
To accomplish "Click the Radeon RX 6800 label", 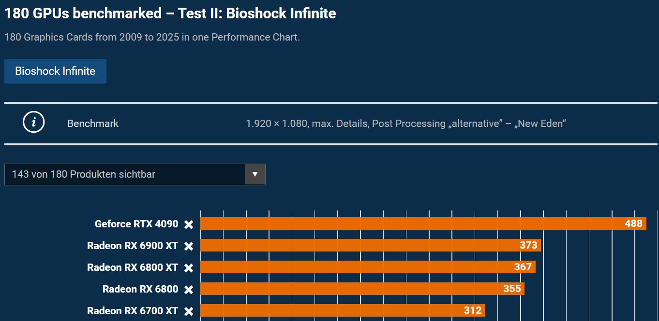I will click(140, 289).
